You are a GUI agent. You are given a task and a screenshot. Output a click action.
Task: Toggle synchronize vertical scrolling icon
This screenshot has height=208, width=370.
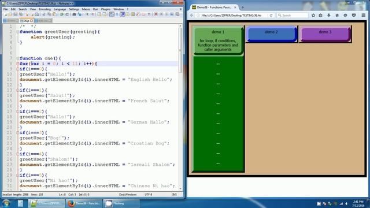click(99, 14)
